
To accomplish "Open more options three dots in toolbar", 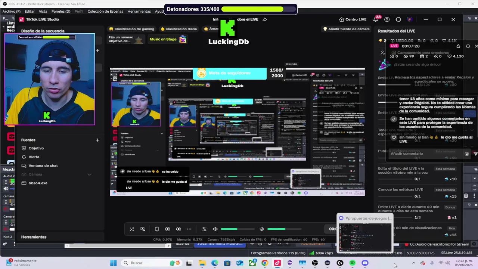I will pyautogui.click(x=189, y=229).
